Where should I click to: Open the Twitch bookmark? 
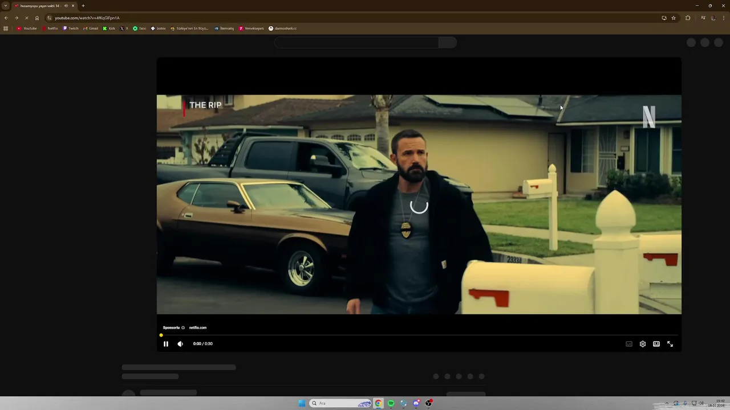(x=71, y=28)
